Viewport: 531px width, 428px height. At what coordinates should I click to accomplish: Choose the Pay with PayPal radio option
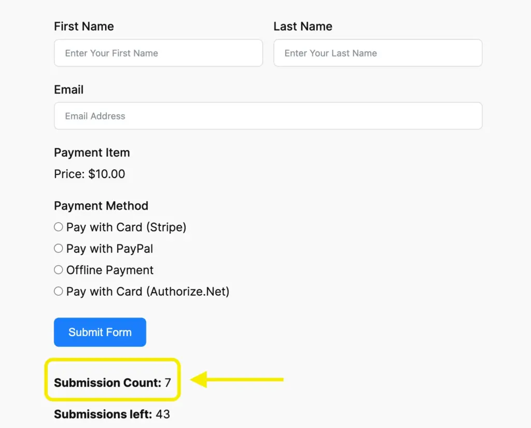pyautogui.click(x=59, y=248)
